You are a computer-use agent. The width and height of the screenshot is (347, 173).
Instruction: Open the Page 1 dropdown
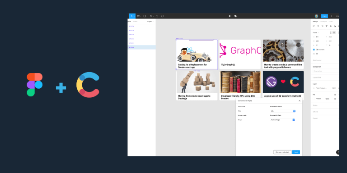coord(150,22)
